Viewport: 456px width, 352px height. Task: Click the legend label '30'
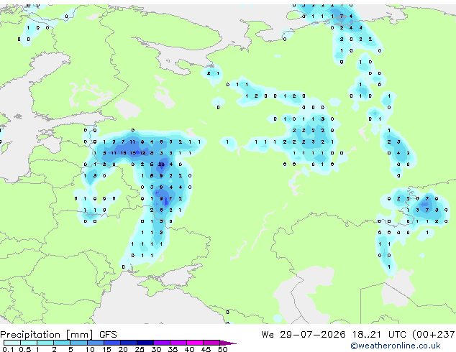click(x=156, y=349)
